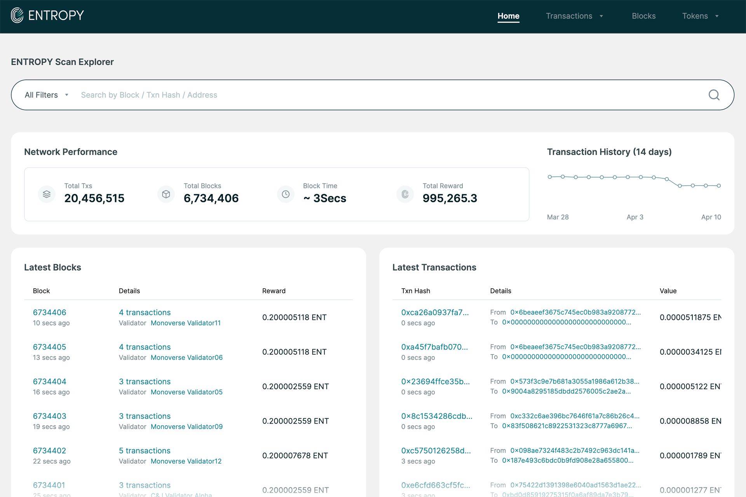The image size is (746, 497).
Task: Open transaction hash 0x8c1534286cdb...
Action: pyautogui.click(x=437, y=416)
